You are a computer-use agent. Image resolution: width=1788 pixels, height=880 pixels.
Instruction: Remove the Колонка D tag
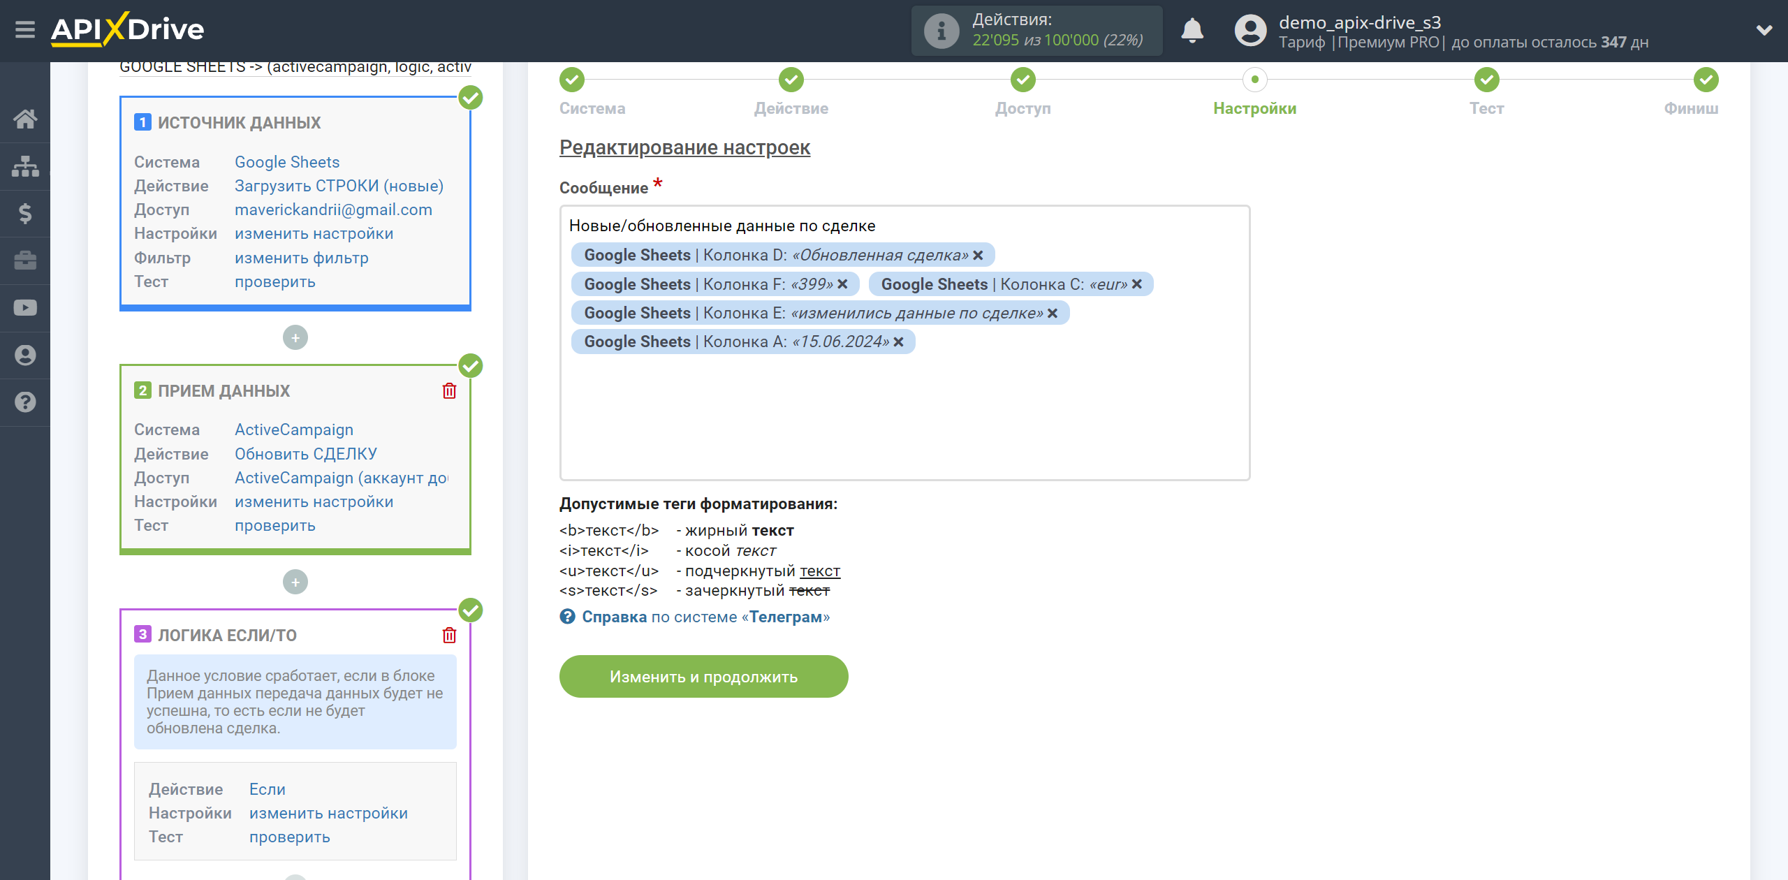click(x=978, y=256)
